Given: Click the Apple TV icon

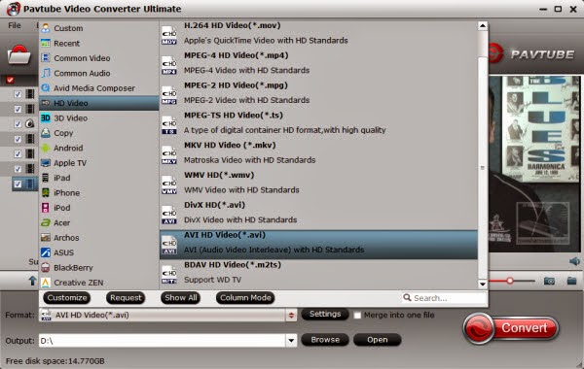Looking at the screenshot, I should [x=46, y=163].
